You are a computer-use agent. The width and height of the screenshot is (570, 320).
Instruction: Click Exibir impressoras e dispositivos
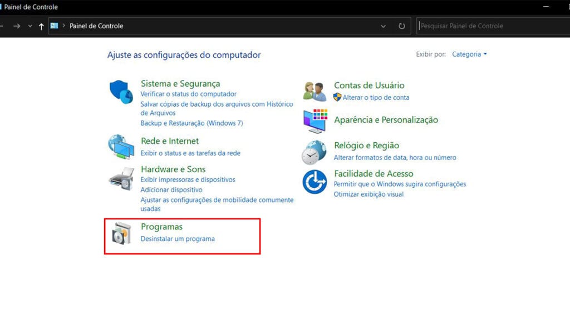[188, 179]
